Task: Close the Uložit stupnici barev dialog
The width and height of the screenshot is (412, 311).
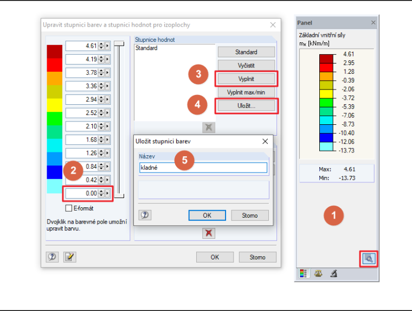Action: [265, 141]
